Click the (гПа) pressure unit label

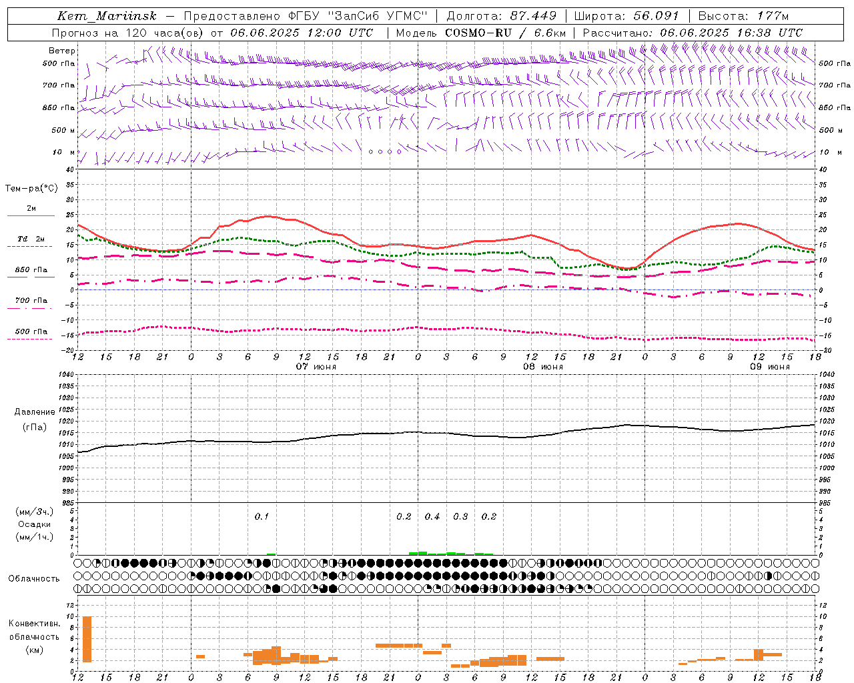point(35,428)
